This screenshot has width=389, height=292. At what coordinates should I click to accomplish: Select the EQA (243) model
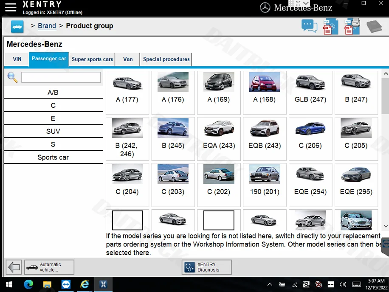(219, 139)
